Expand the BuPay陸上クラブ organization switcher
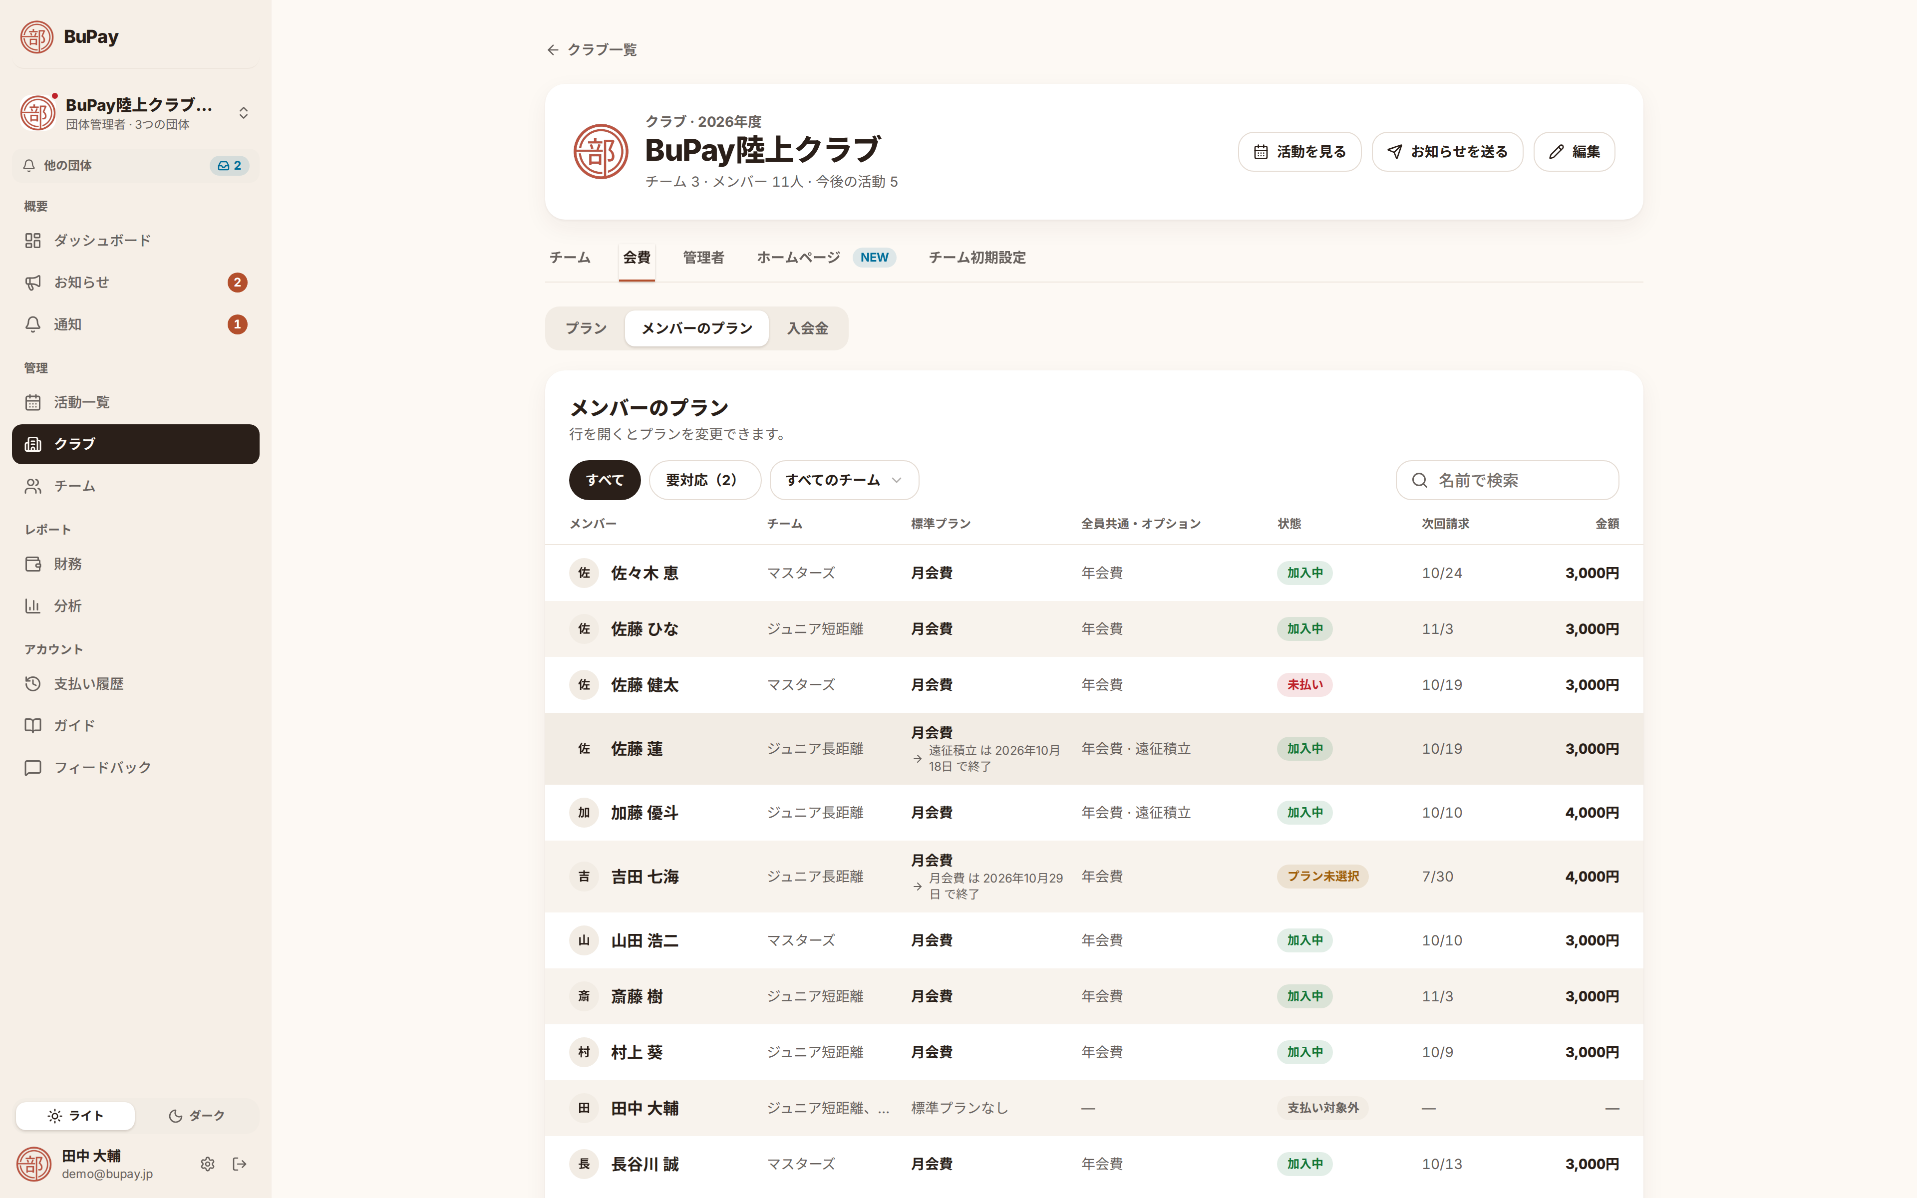 [x=135, y=112]
